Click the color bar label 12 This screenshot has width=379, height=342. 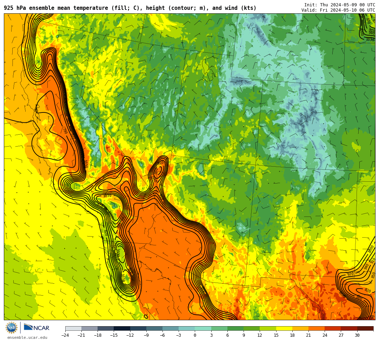(x=260, y=335)
